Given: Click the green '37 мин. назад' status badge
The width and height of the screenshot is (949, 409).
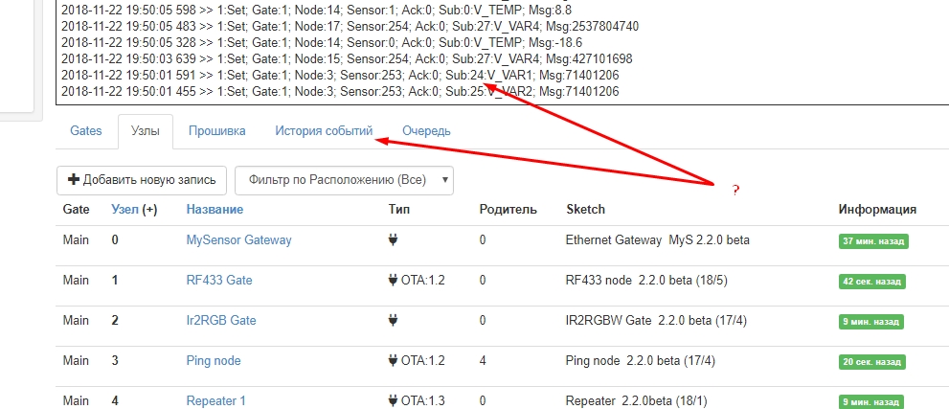Looking at the screenshot, I should (x=873, y=240).
